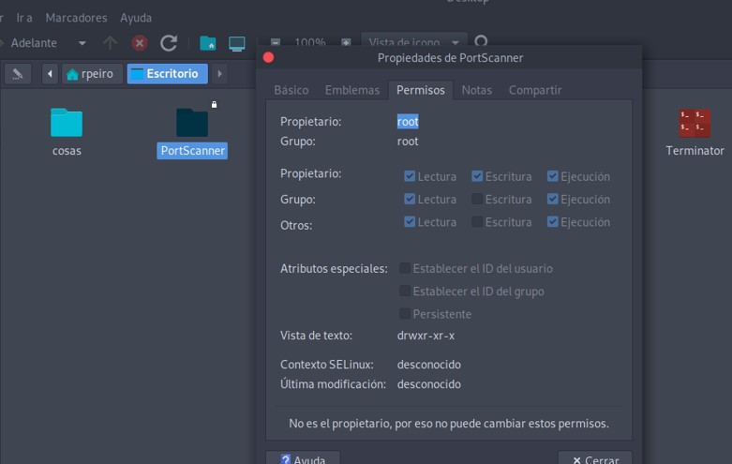Open the Marcadores menu

click(x=76, y=18)
